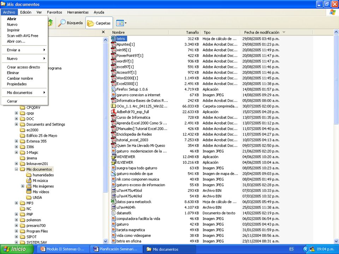Click the Program Files folder icon
The width and height of the screenshot is (339, 254).
click(x=23, y=231)
